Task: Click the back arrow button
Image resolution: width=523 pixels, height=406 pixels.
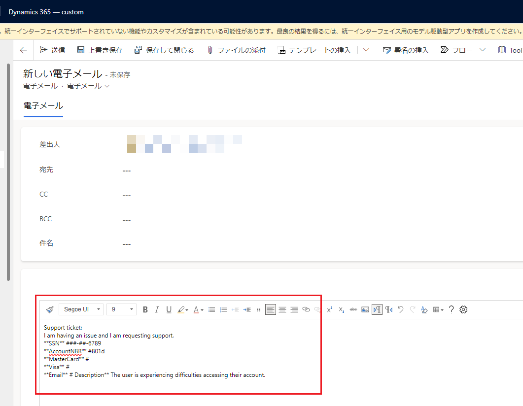Action: click(23, 50)
